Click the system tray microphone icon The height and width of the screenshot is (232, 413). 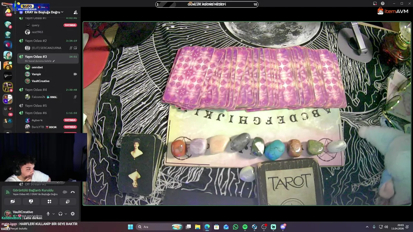(374, 227)
